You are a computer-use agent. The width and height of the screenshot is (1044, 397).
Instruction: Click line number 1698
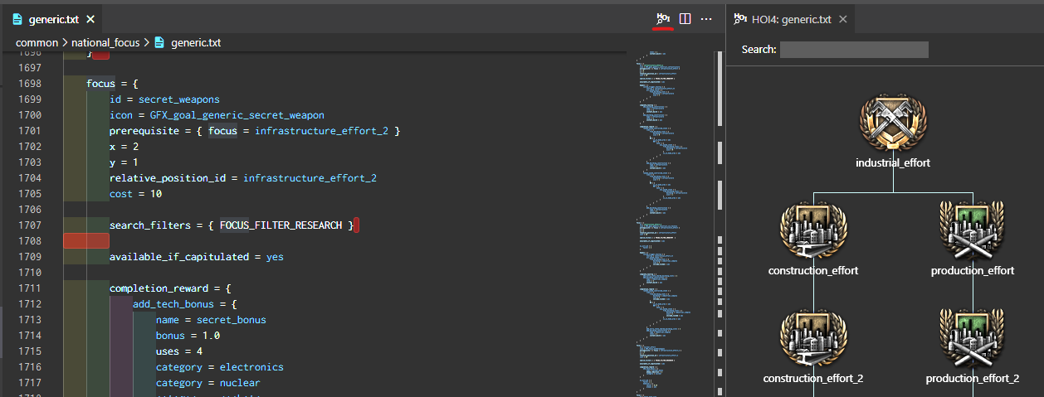tap(29, 84)
